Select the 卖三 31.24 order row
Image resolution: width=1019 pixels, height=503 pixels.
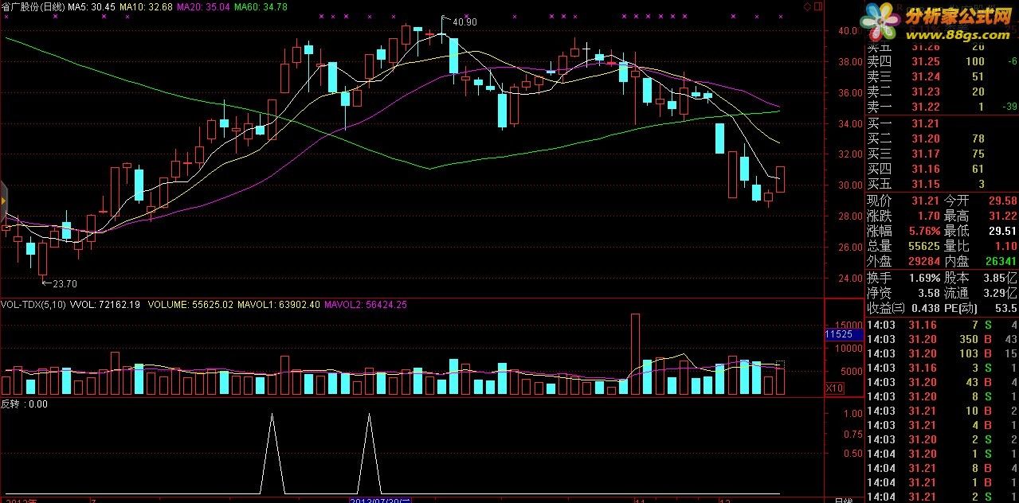[942, 76]
